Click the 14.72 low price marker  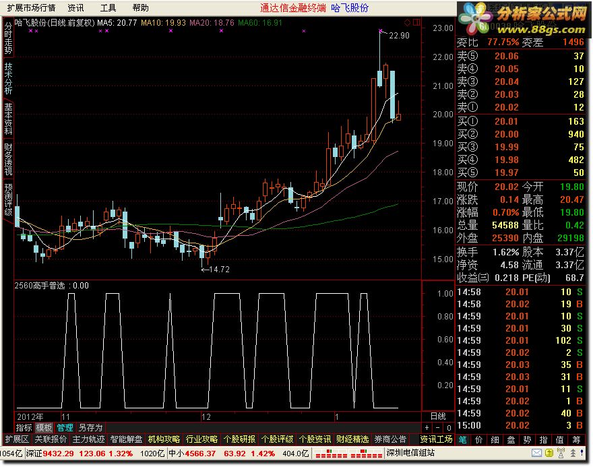coord(220,270)
